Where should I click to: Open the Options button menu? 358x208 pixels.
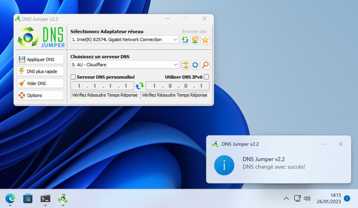41,95
